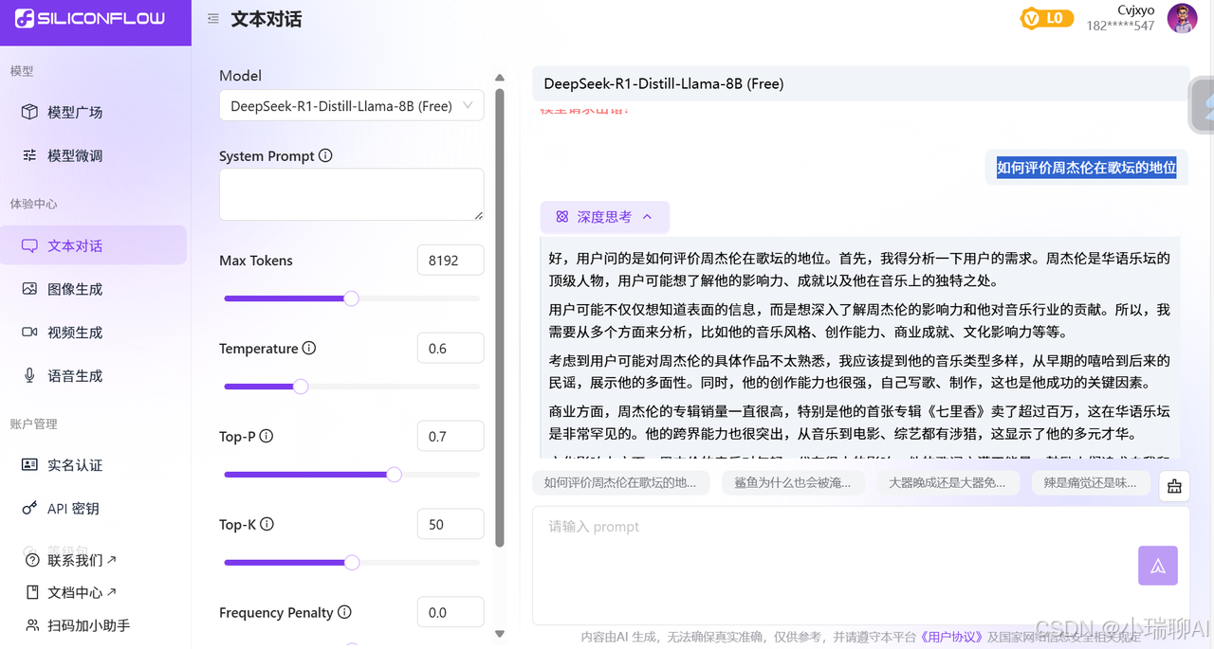Click the System Prompt text area
The height and width of the screenshot is (649, 1214).
pos(351,195)
